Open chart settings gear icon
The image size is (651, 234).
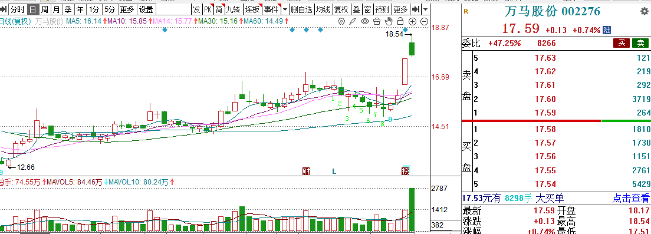pyautogui.click(x=341, y=21)
